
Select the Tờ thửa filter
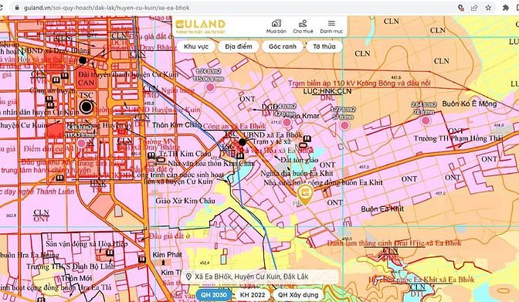[324, 46]
